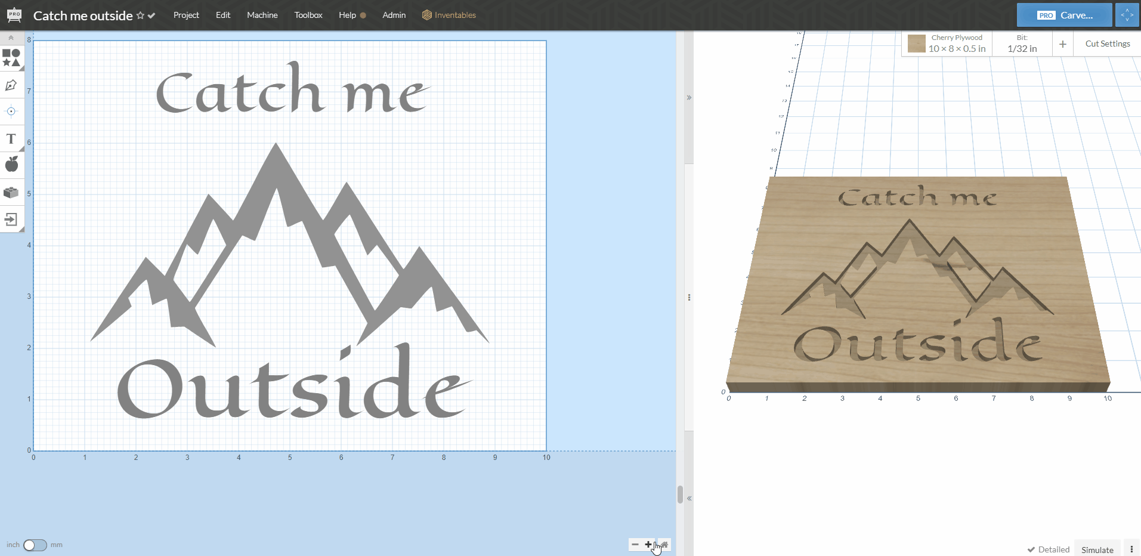Screen dimensions: 1141x556
Task: Click the Carve button
Action: (x=1064, y=14)
